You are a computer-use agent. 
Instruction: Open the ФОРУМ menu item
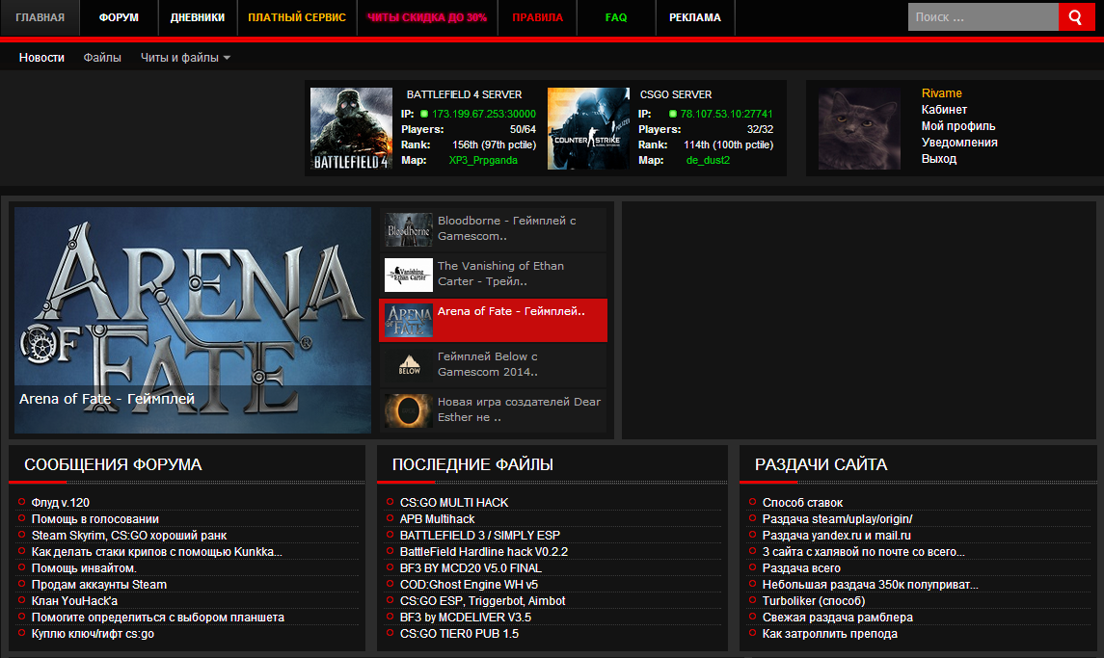119,17
